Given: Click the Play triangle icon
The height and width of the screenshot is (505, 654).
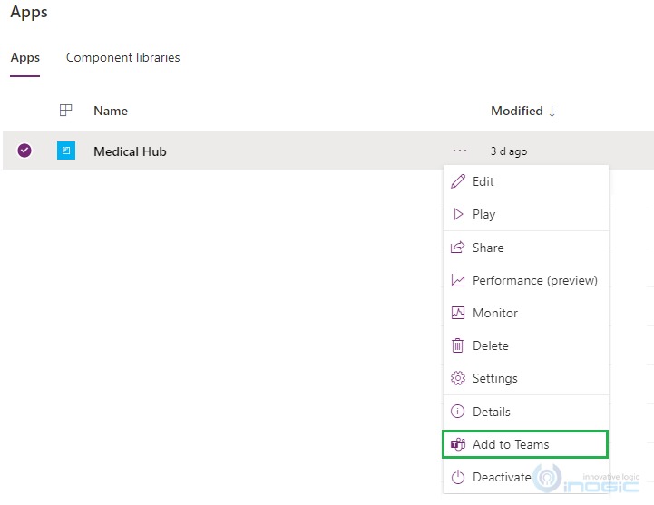Looking at the screenshot, I should click(x=457, y=215).
